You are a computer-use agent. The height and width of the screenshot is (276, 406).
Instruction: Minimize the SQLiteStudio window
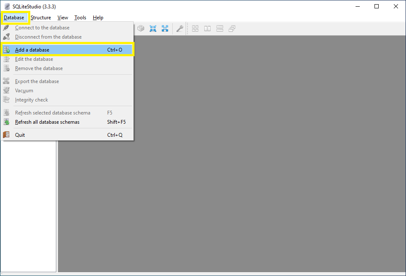(x=358, y=6)
